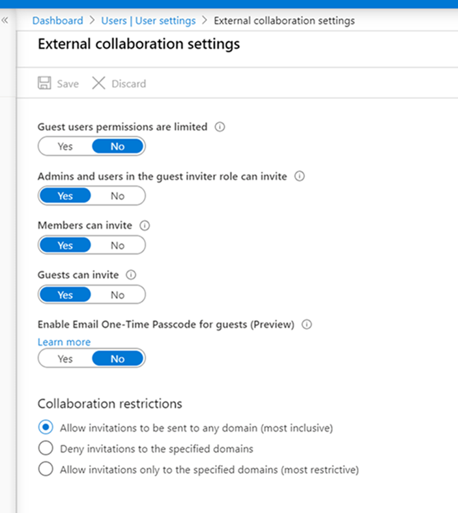This screenshot has width=458, height=513.
Task: Set Guests can invite to No
Action: [x=117, y=295]
